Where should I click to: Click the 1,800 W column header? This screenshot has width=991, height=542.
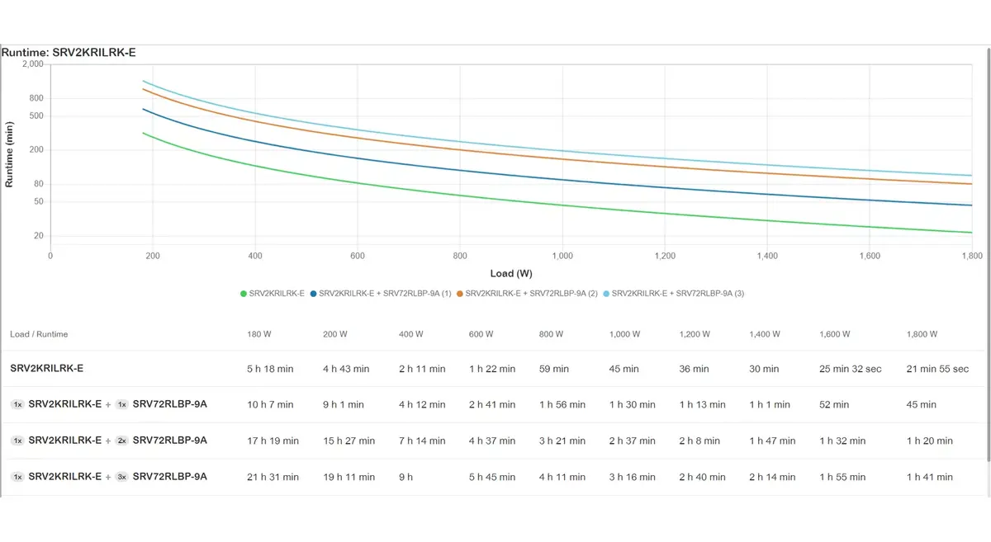coord(922,334)
